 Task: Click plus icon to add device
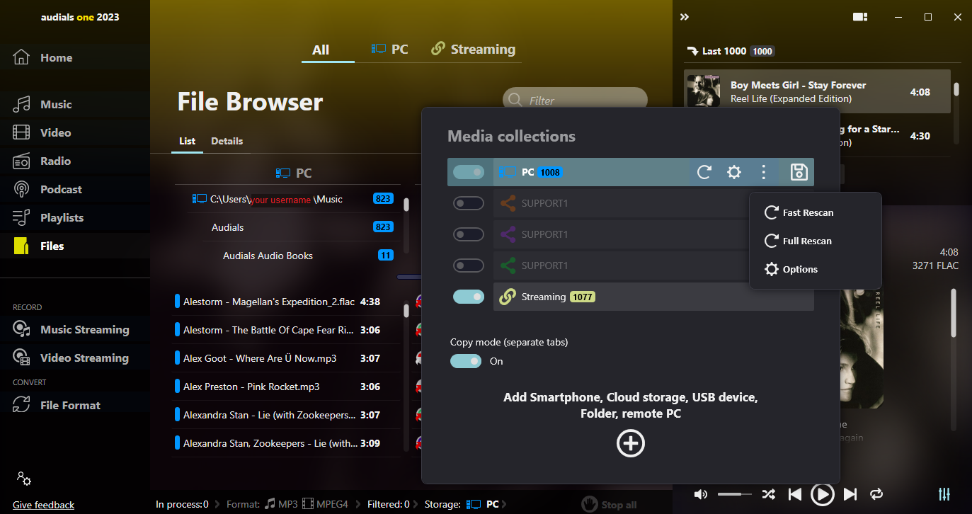click(x=630, y=443)
